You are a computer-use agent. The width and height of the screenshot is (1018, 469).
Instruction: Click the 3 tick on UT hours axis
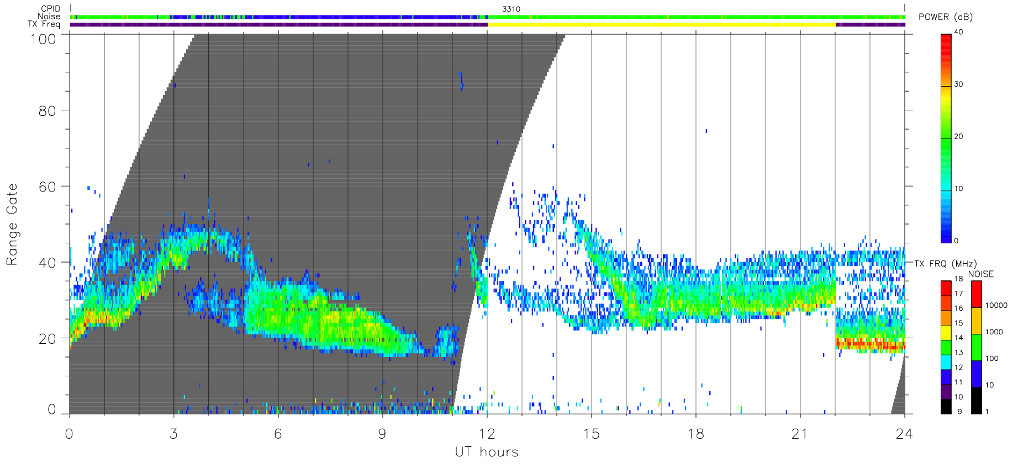173,434
